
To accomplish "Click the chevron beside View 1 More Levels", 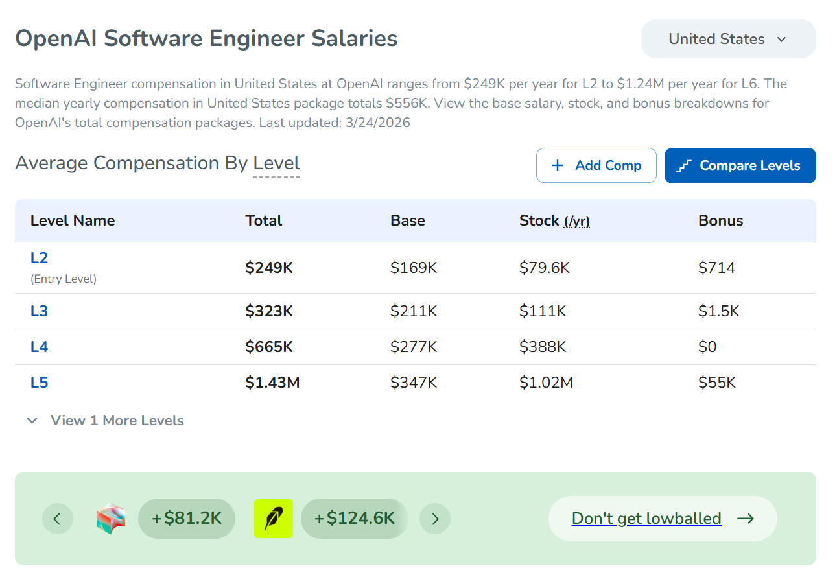I will pos(32,421).
